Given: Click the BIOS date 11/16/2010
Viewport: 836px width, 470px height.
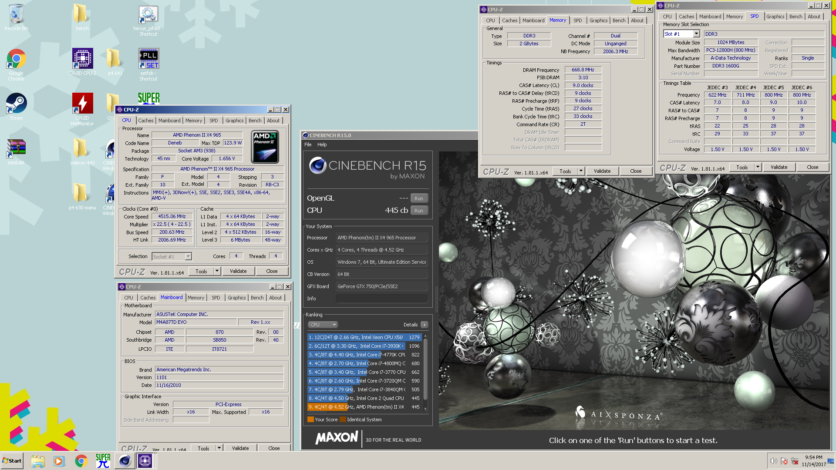Looking at the screenshot, I should tap(219, 385).
